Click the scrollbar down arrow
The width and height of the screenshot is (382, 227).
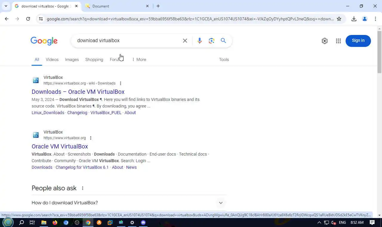point(379,215)
